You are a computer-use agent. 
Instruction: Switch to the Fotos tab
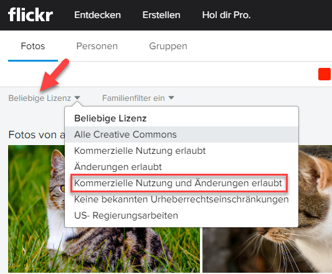[33, 46]
